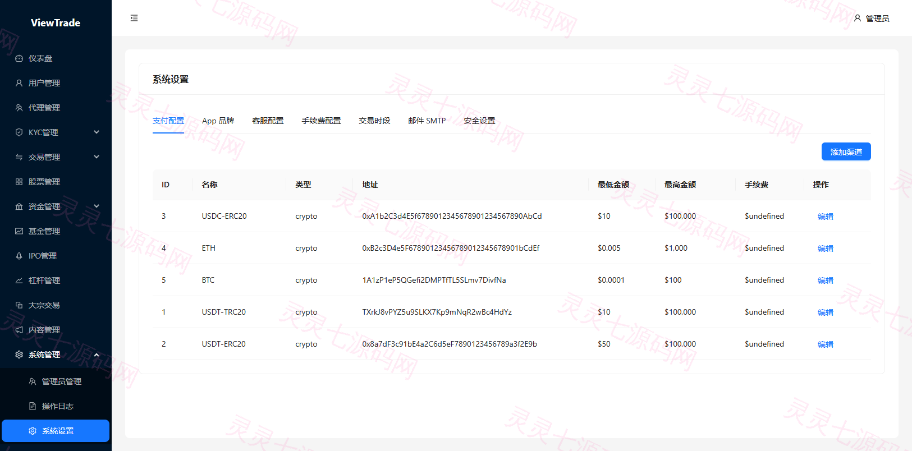Click the 管理员管理 team icon
This screenshot has width=912, height=451.
coord(33,381)
